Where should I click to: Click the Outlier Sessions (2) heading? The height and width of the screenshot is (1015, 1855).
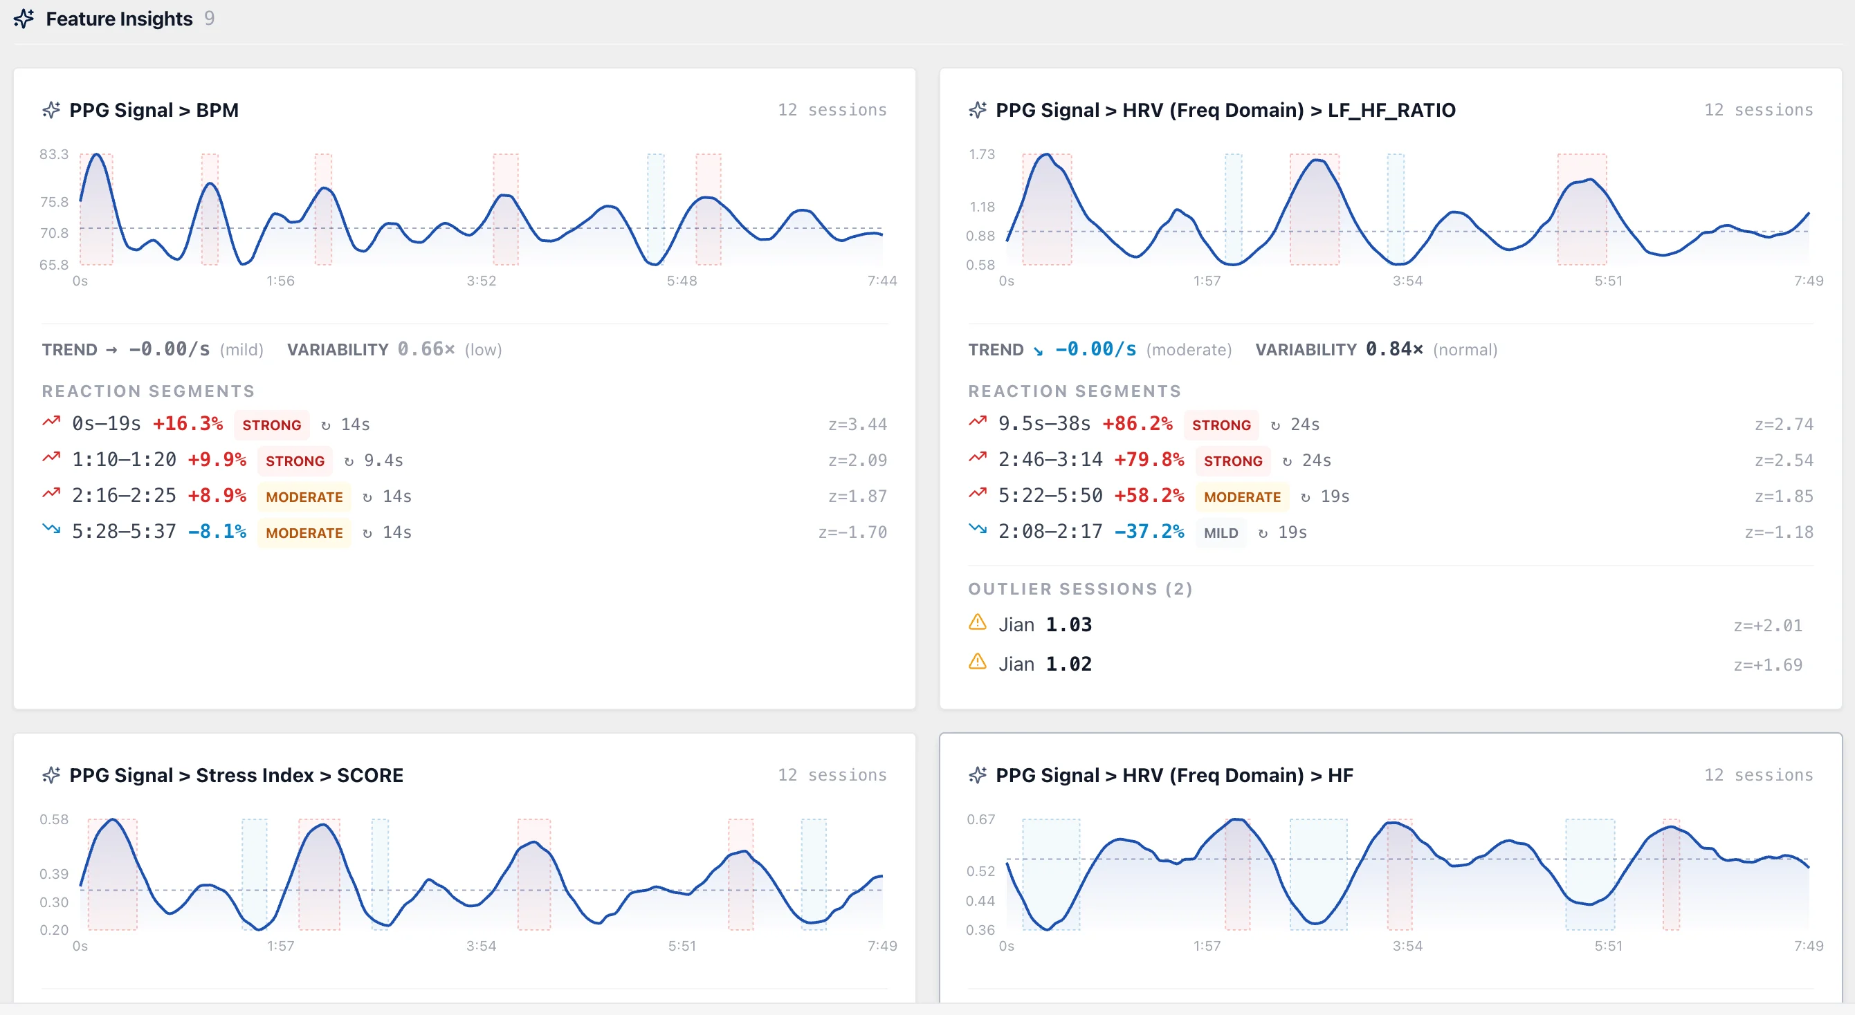click(1080, 589)
